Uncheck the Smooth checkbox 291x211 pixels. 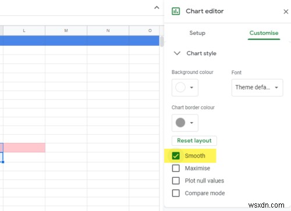(x=176, y=156)
